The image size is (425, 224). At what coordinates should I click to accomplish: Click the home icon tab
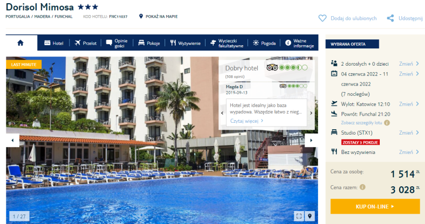click(20, 43)
